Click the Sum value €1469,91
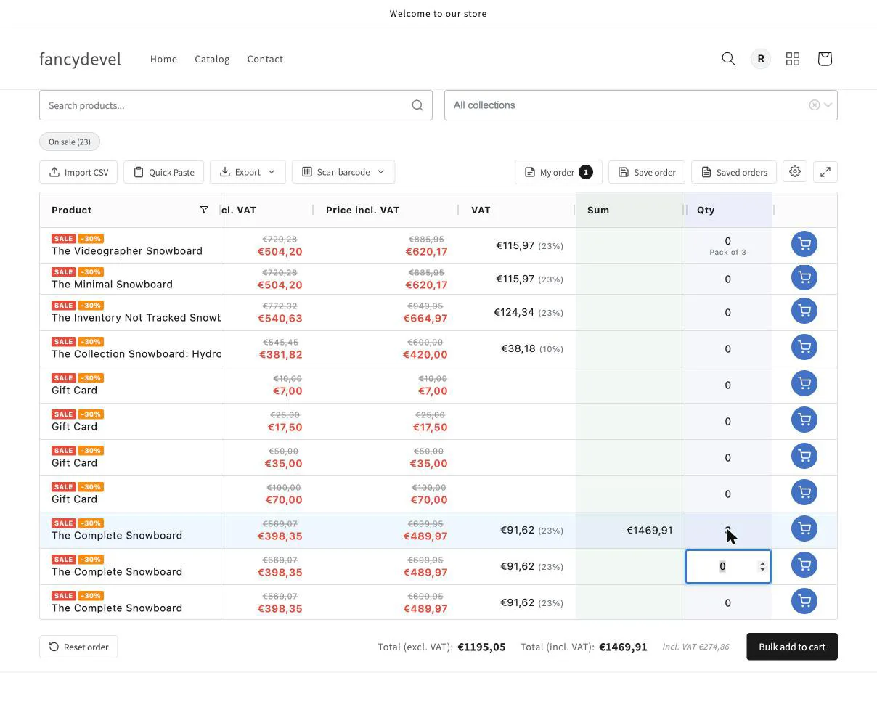This screenshot has height=707, width=877. [649, 530]
